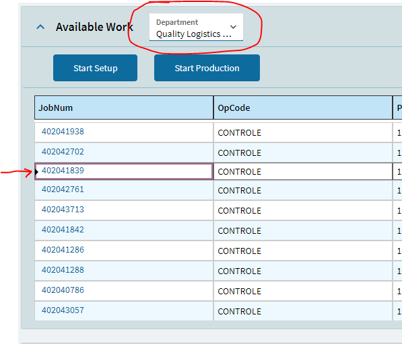Select the Quality Logistics department field
Viewport: 402px width, 344px height.
click(196, 27)
